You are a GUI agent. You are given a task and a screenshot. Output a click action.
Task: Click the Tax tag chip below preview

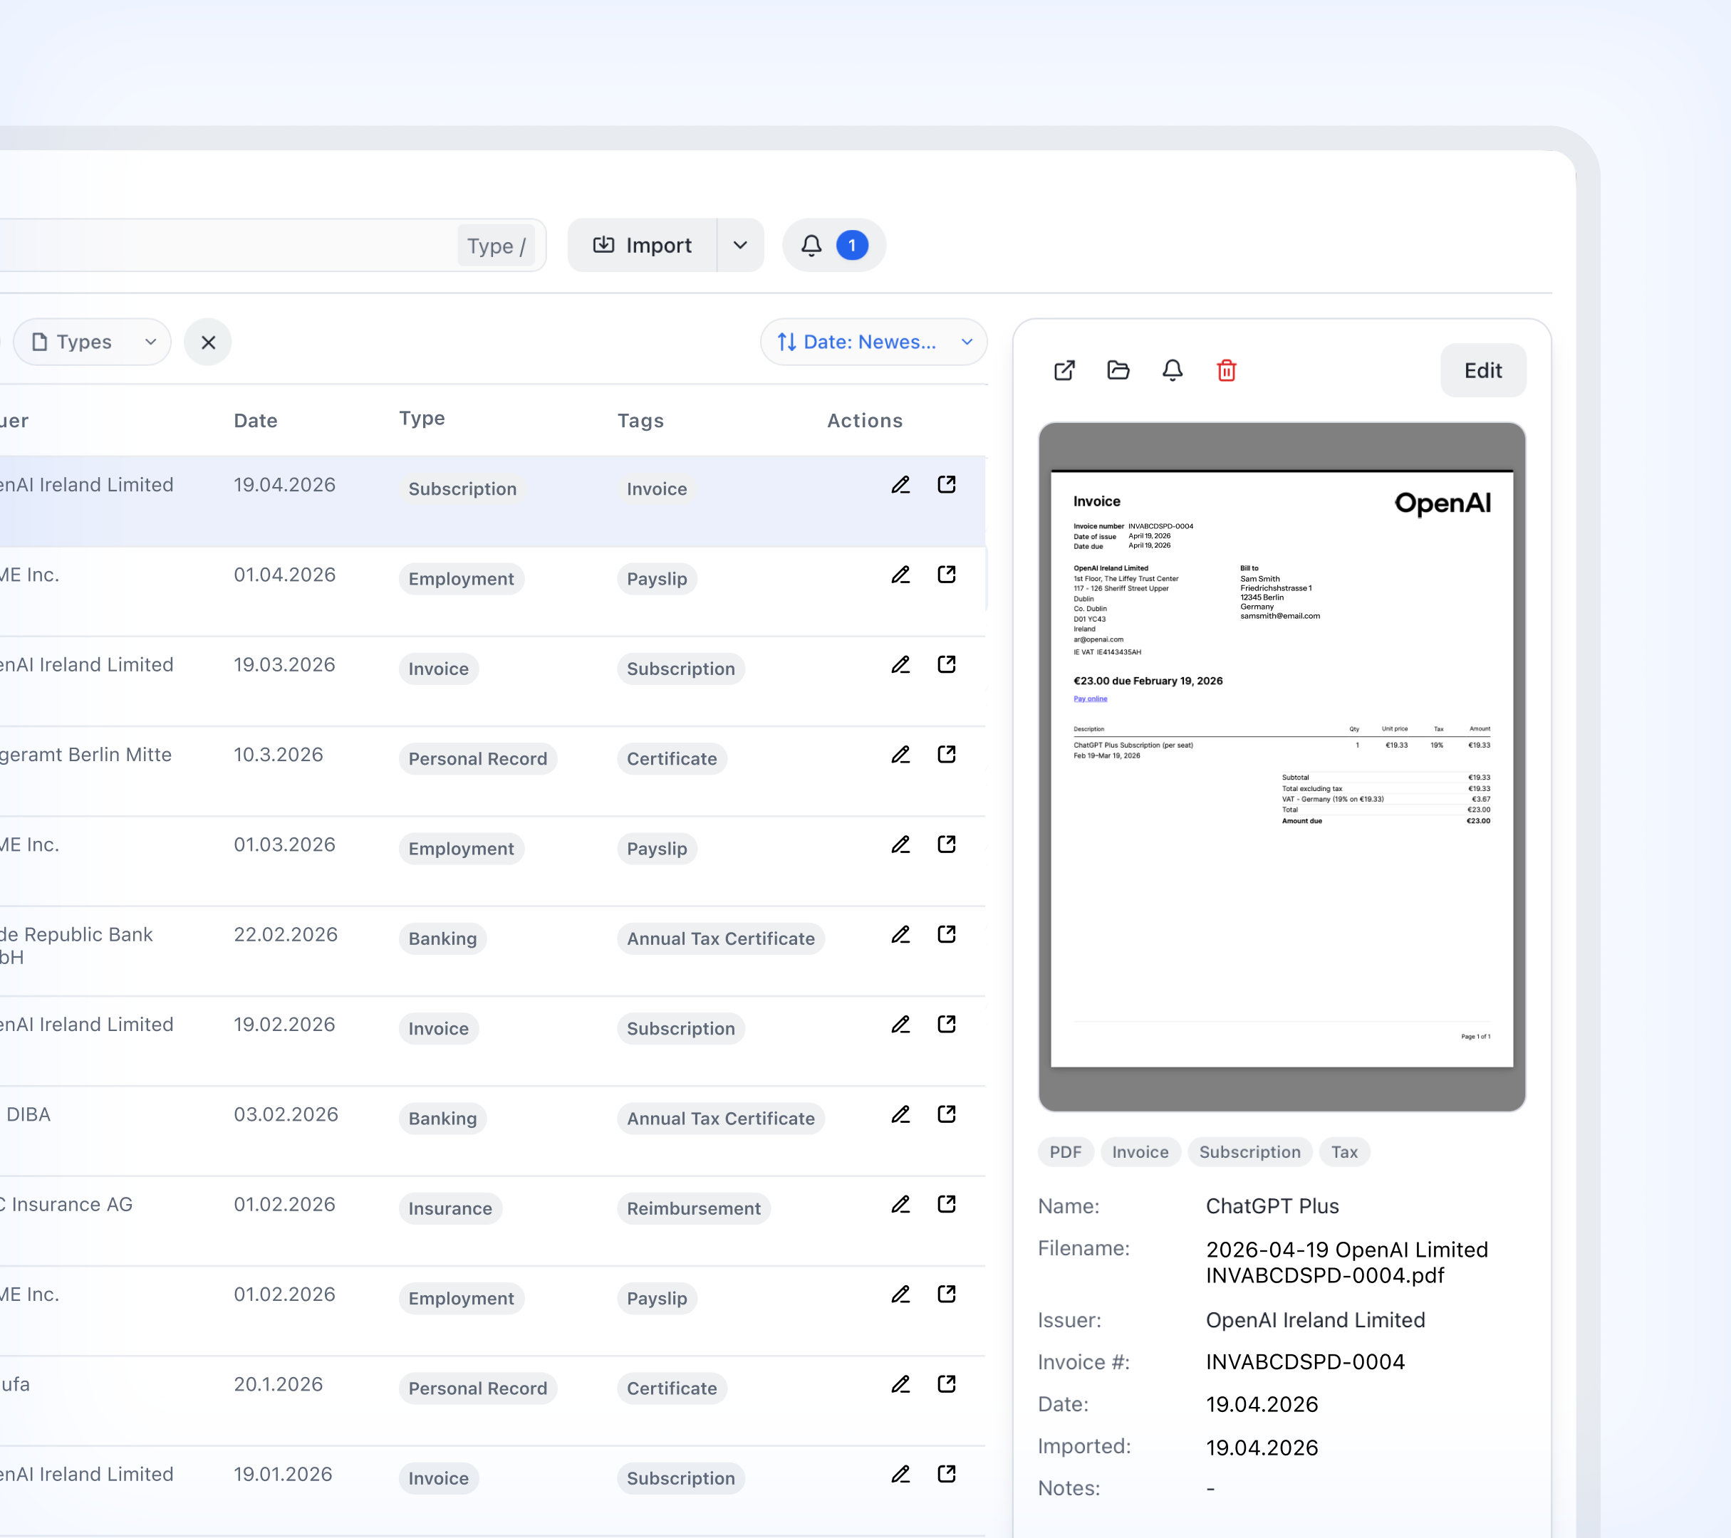1344,1152
